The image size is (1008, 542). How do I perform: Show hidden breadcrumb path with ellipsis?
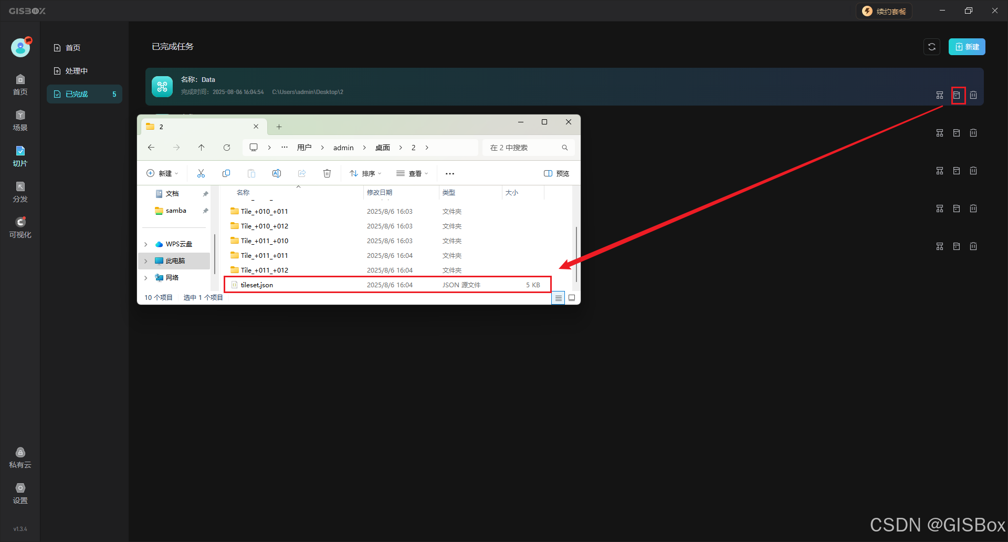(x=285, y=148)
